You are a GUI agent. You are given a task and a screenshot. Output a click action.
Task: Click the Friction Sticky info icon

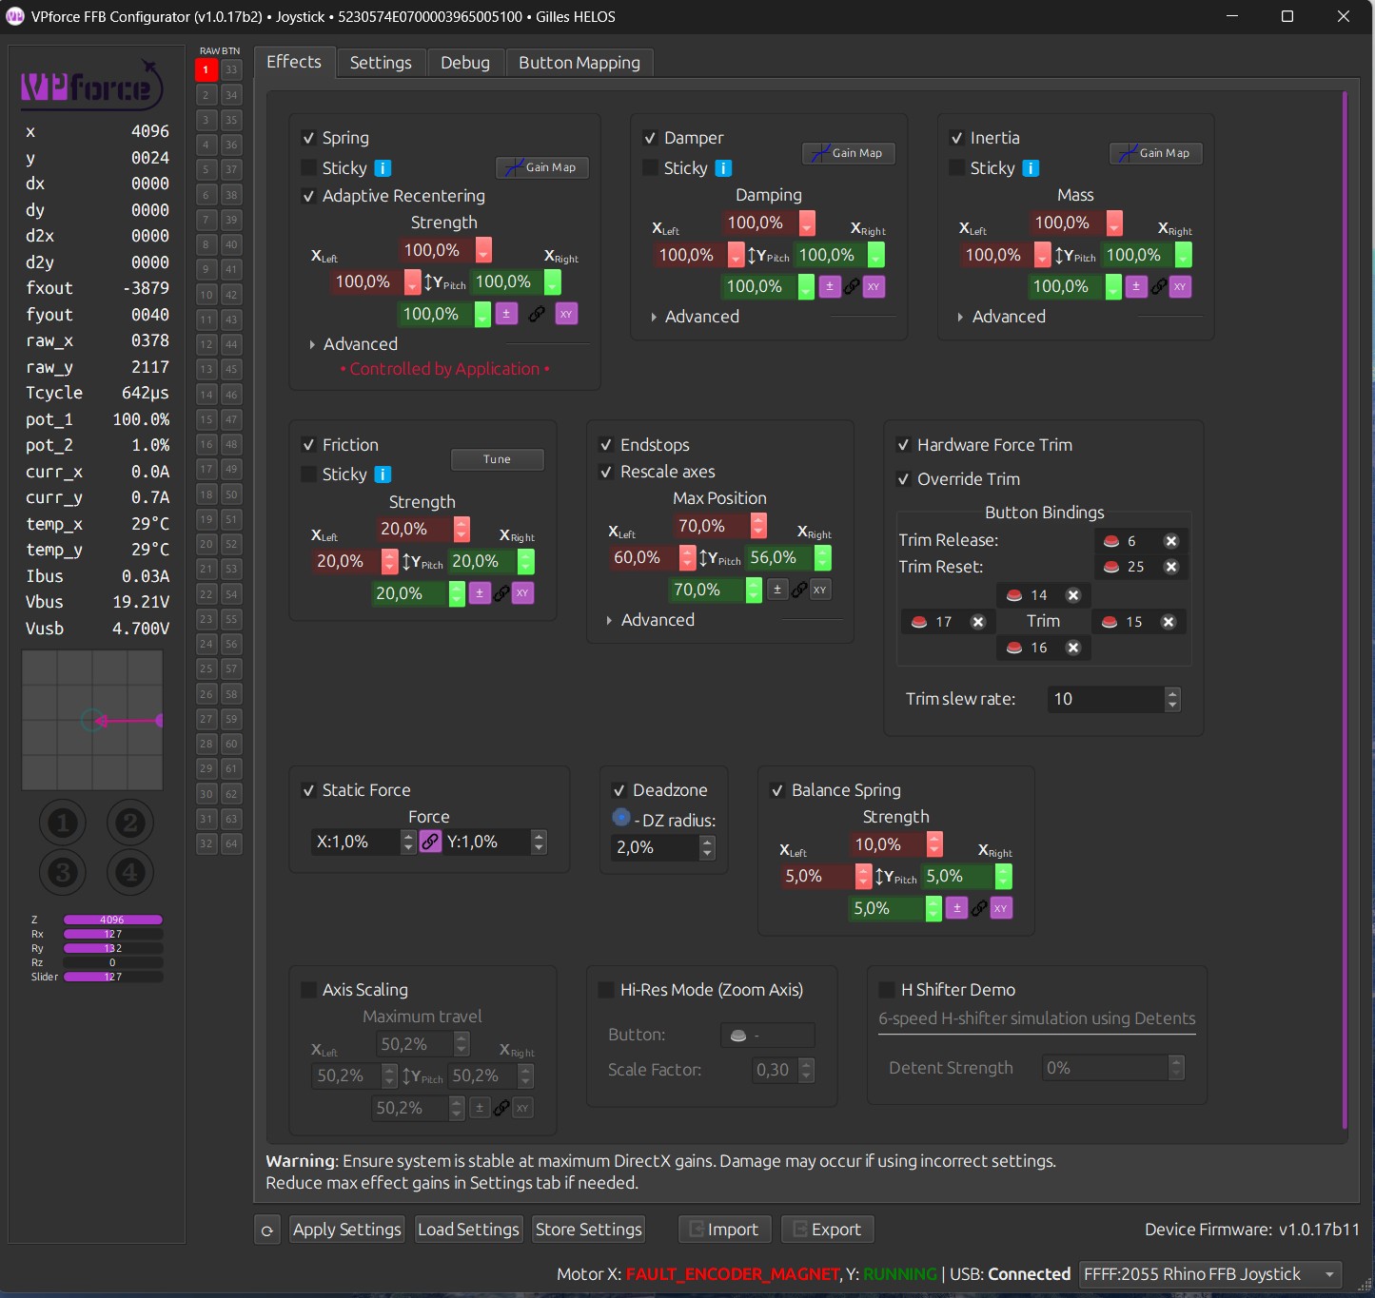383,475
